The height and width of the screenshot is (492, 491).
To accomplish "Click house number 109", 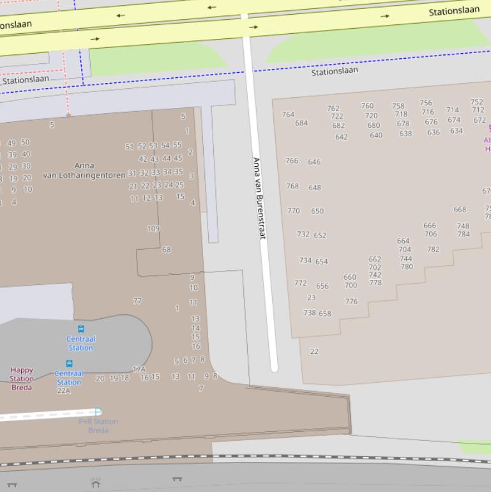I will (x=153, y=228).
